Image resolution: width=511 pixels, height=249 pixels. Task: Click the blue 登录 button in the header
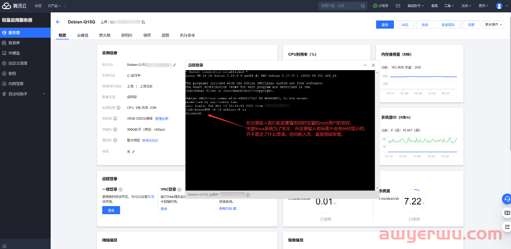[x=385, y=25]
